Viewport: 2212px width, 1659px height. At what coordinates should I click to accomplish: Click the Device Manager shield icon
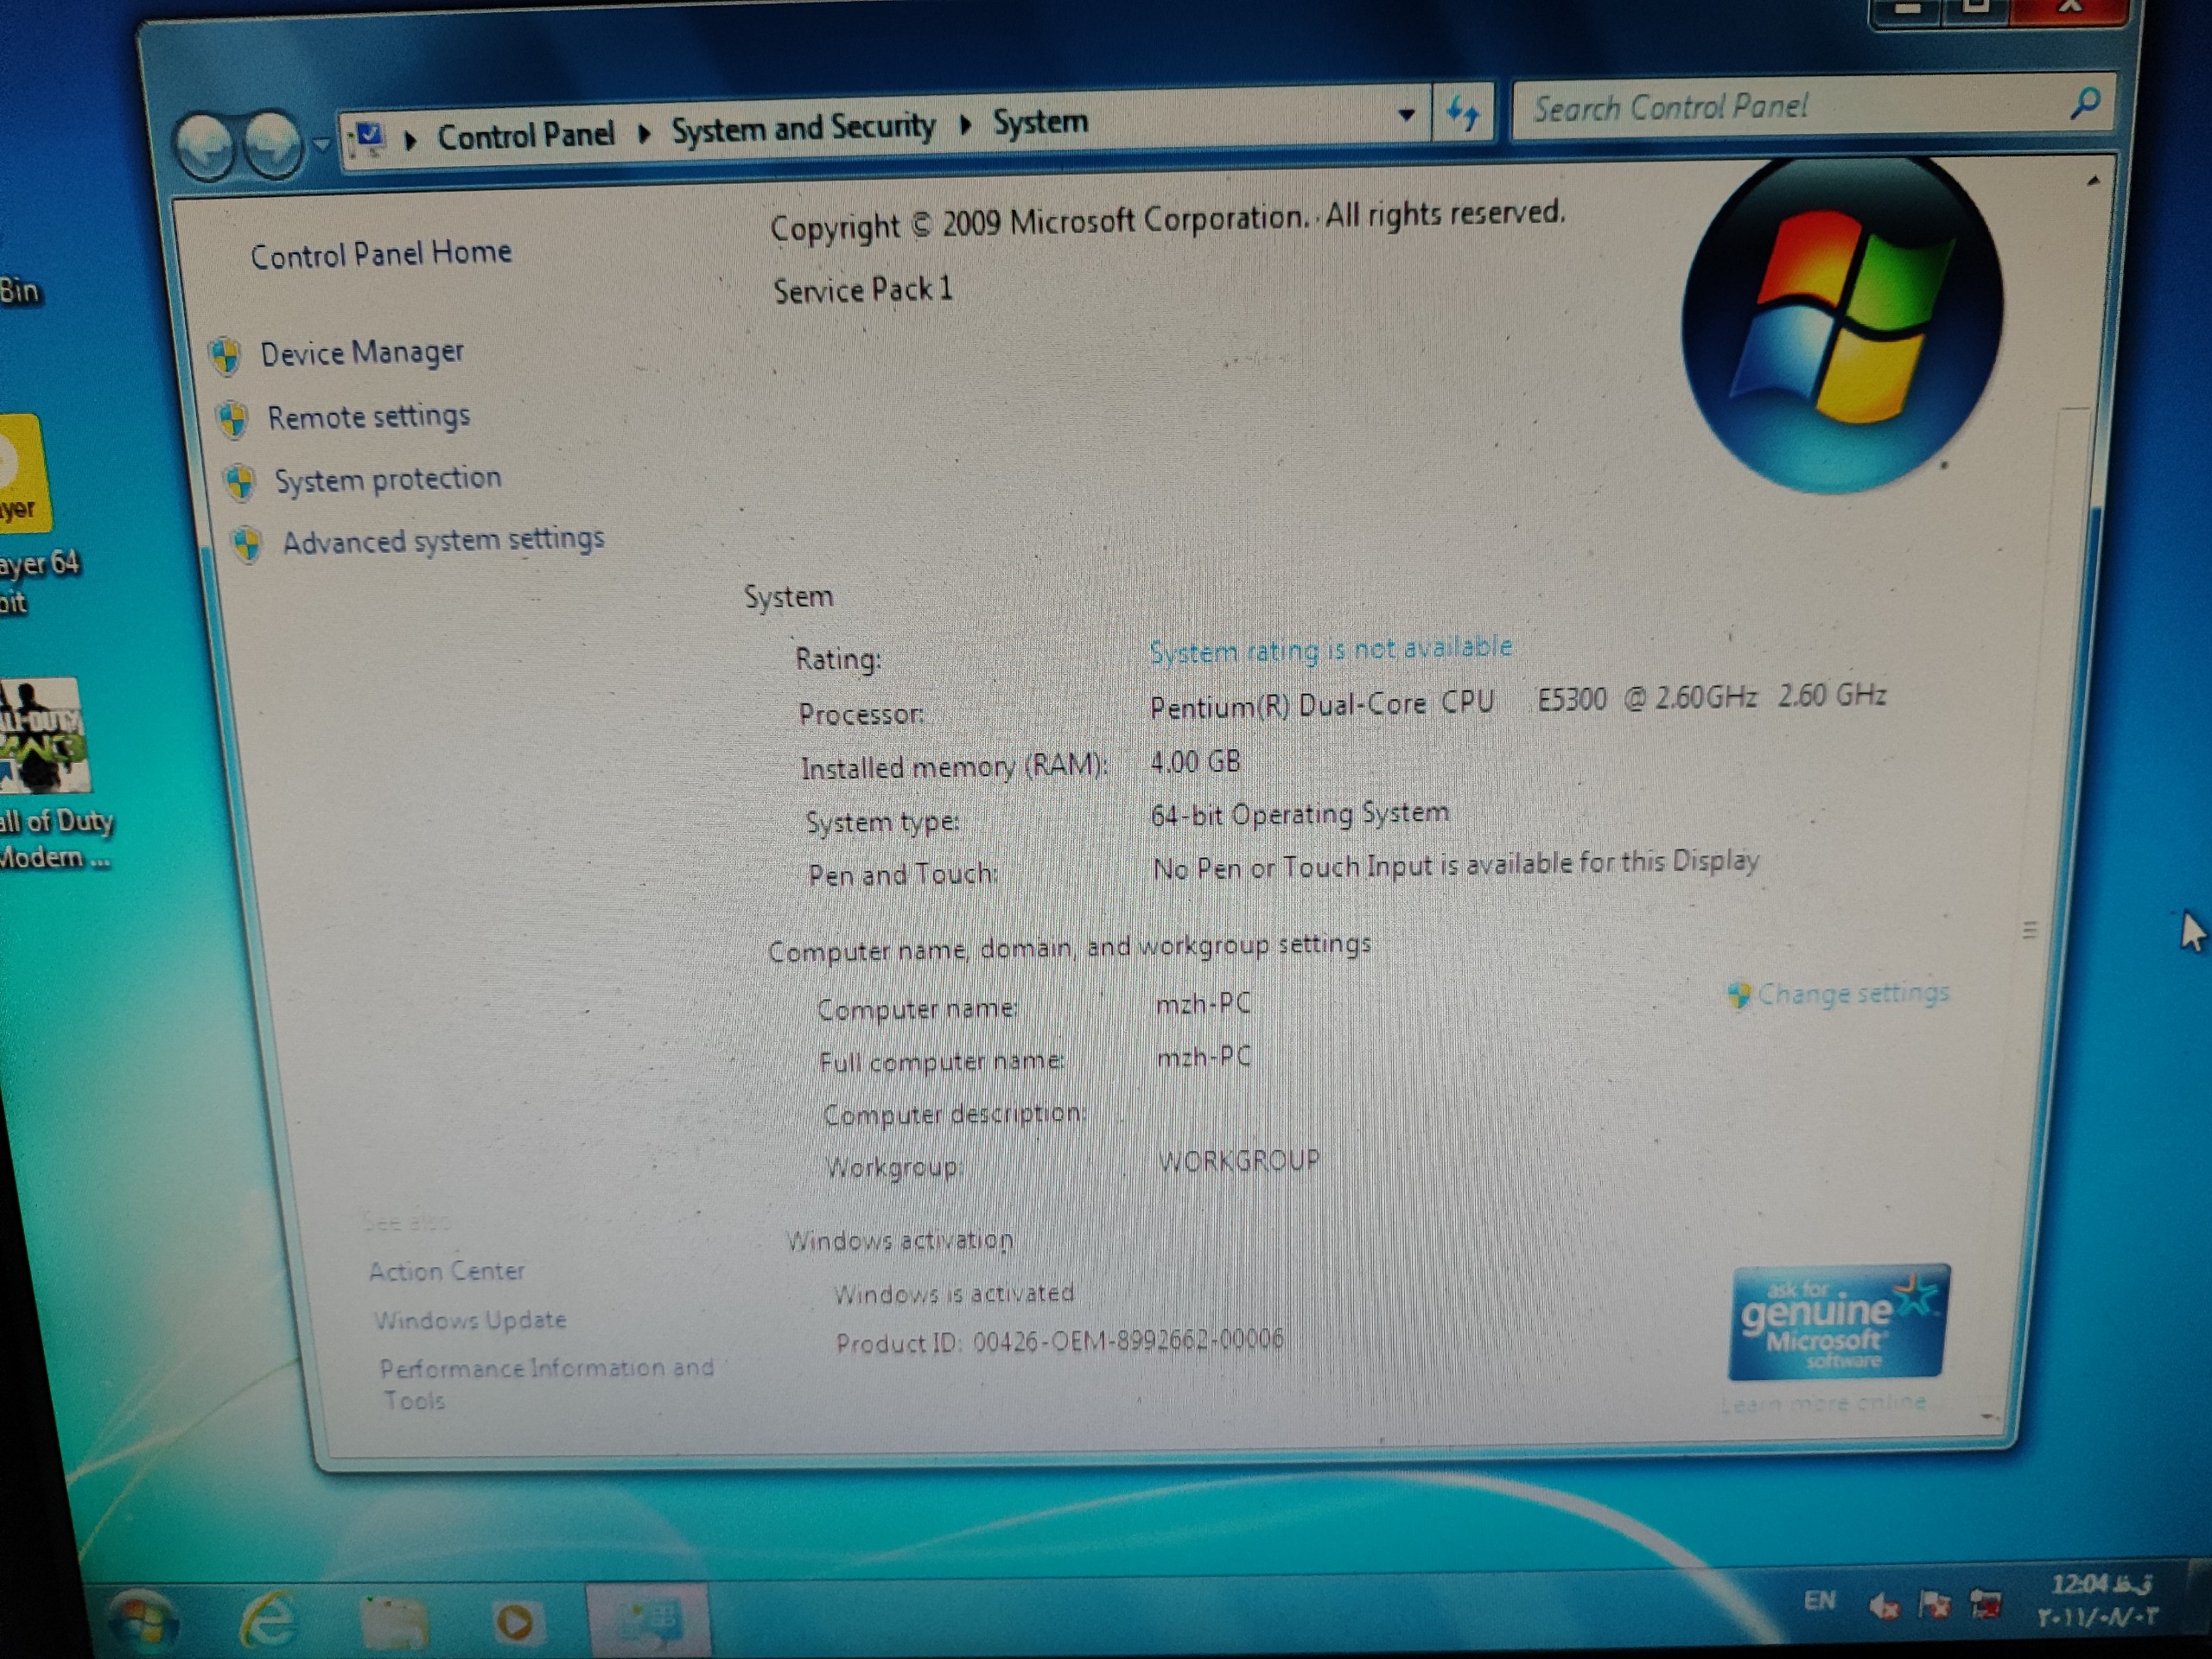(225, 355)
